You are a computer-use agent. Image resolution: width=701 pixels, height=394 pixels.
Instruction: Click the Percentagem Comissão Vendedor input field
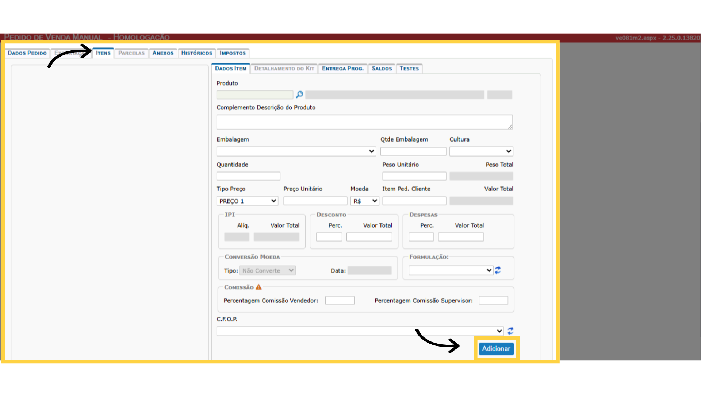pos(340,300)
